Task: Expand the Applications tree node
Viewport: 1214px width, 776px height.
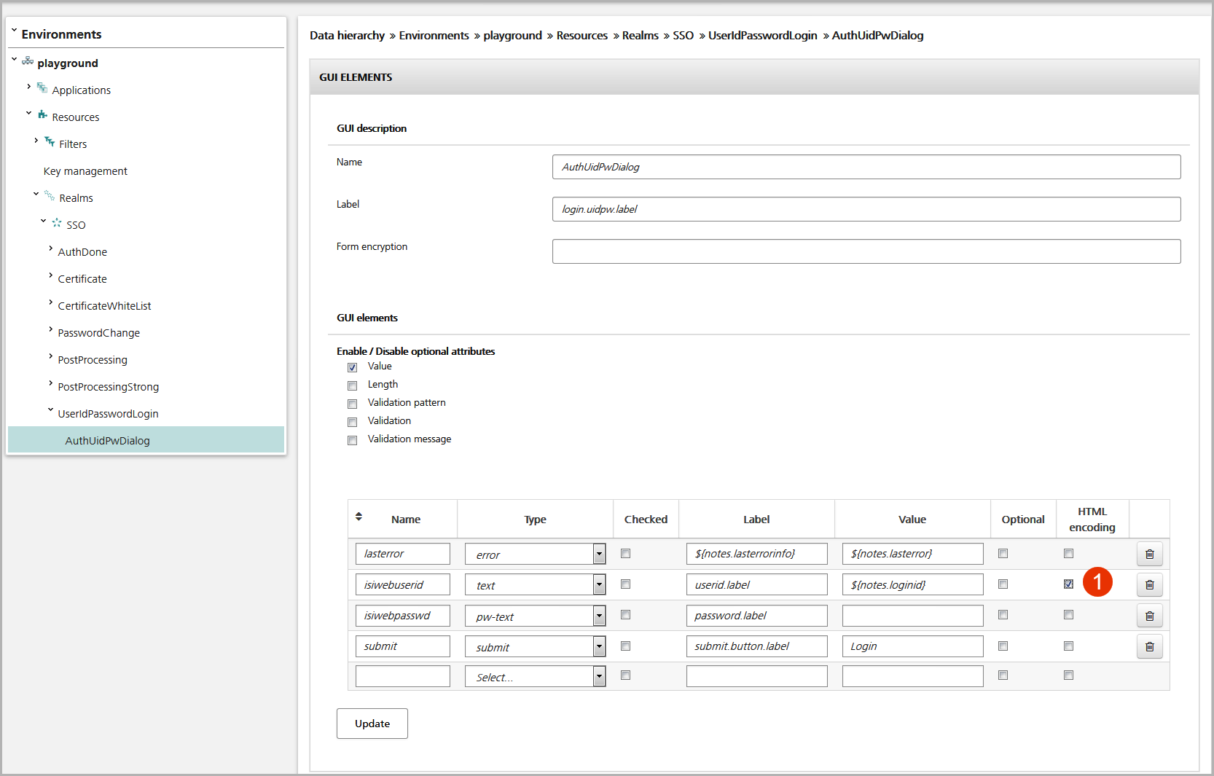Action: [x=28, y=87]
